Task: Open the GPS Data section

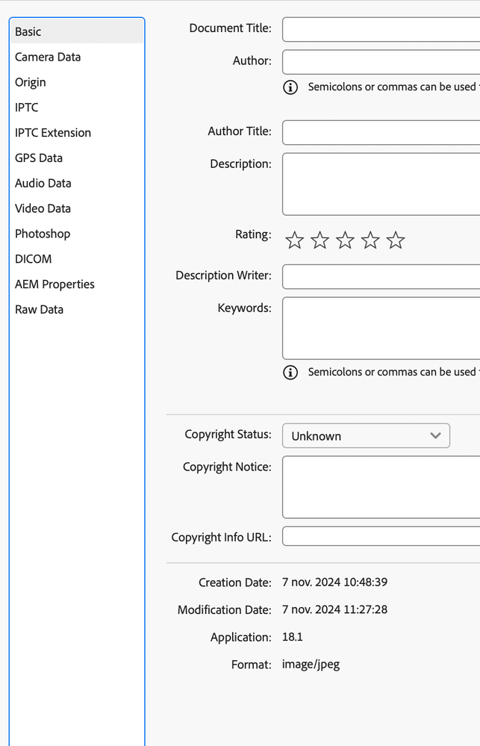Action: click(x=39, y=158)
